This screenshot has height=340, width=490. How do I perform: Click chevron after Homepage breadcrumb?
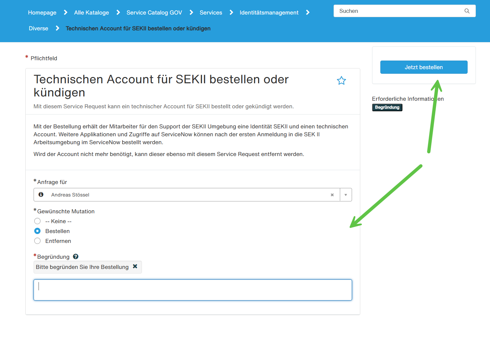coord(66,13)
